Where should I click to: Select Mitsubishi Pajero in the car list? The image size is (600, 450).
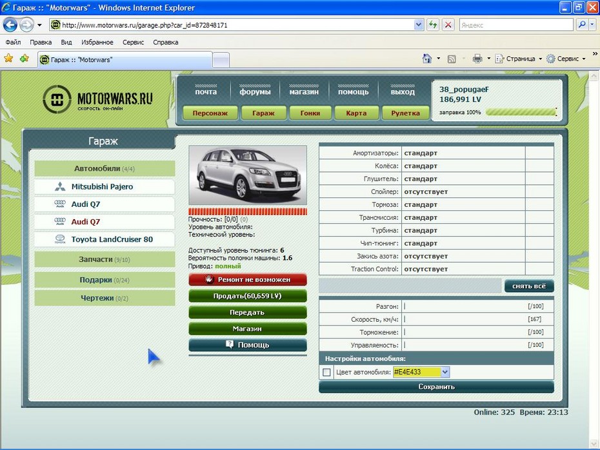point(105,186)
